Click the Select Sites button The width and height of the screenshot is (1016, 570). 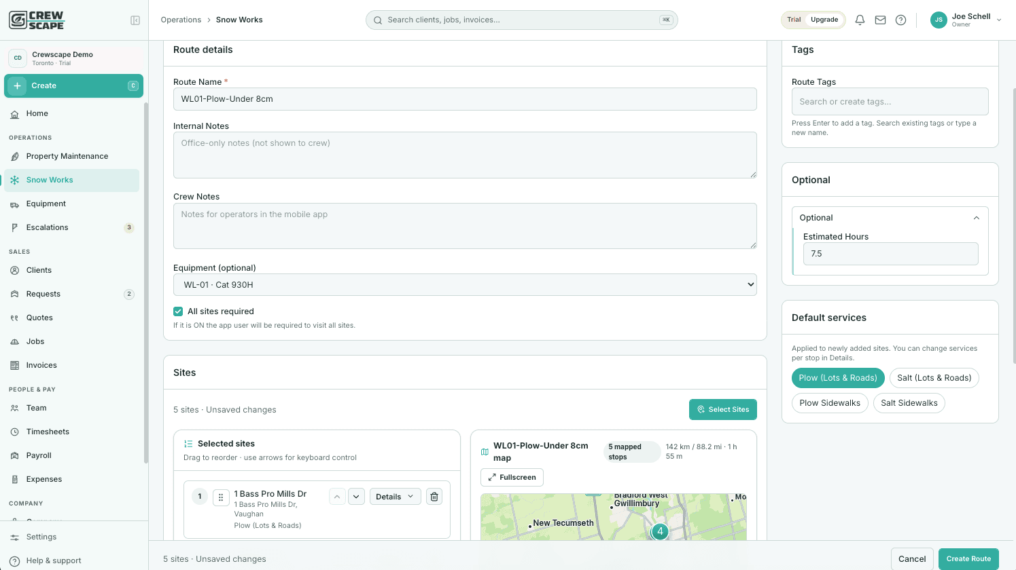pos(722,410)
